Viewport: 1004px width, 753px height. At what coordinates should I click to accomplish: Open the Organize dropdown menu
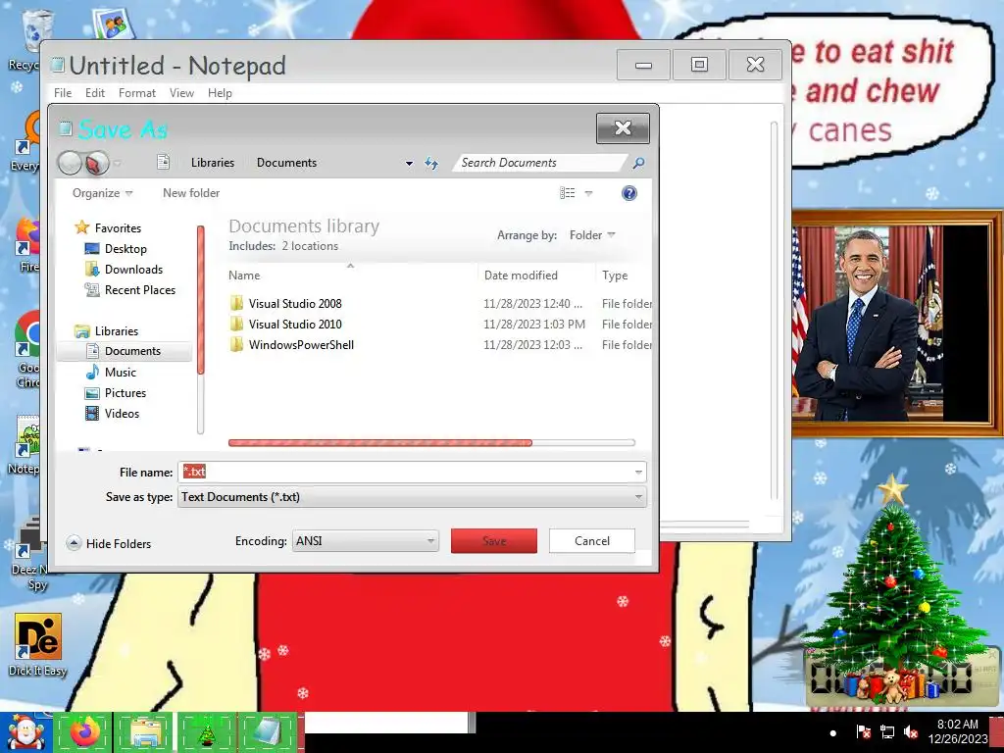tap(102, 193)
